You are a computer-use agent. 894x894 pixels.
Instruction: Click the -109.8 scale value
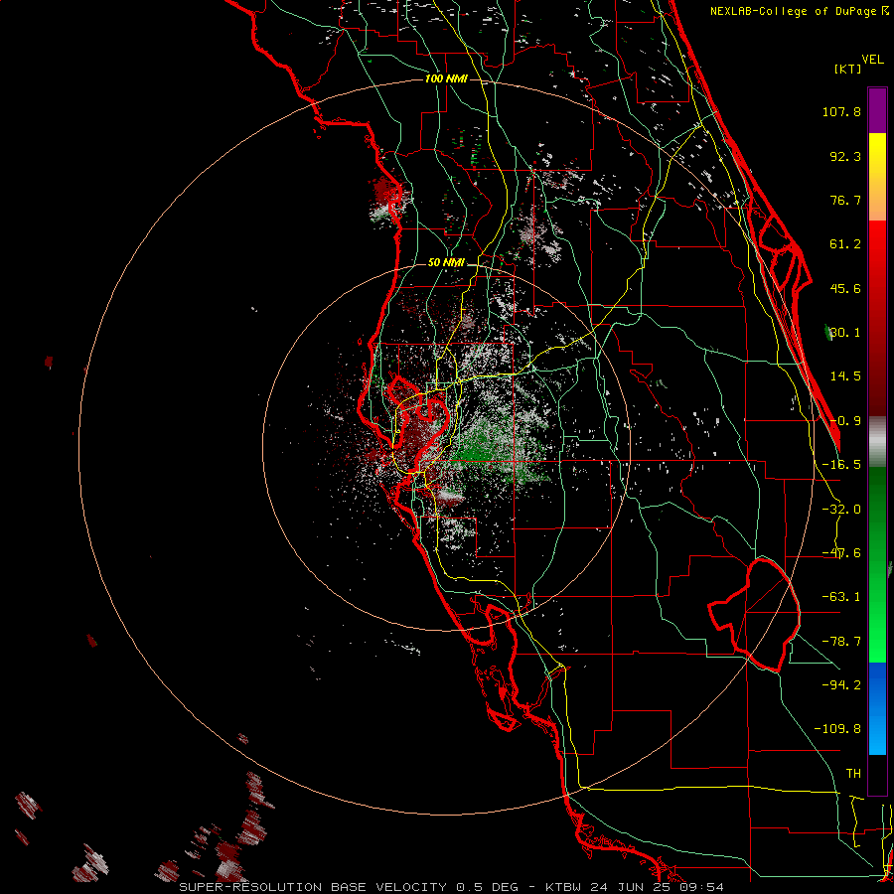pos(837,729)
